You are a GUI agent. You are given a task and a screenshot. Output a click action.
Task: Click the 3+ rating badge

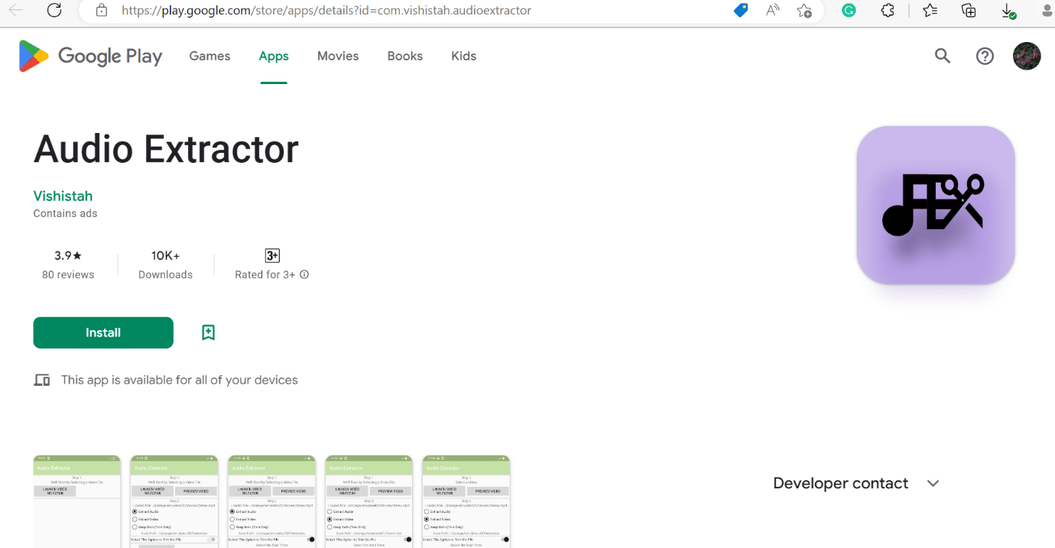(272, 255)
